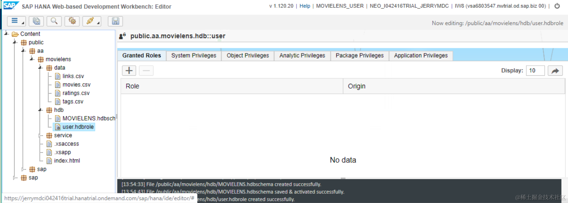Viewport: 568px width, 203px height.
Task: Collapse the public package node
Action: pos(14,42)
